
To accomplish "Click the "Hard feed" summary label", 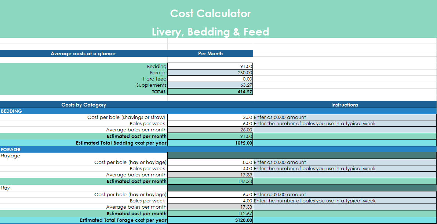I will (x=155, y=79).
